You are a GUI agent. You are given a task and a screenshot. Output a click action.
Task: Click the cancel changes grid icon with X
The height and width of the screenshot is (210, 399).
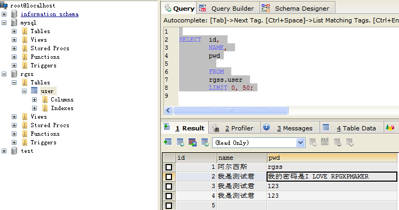tap(350, 142)
